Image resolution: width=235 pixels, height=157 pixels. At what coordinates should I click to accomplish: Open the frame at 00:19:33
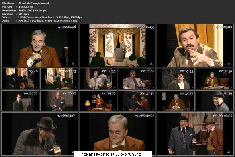tap(176, 79)
